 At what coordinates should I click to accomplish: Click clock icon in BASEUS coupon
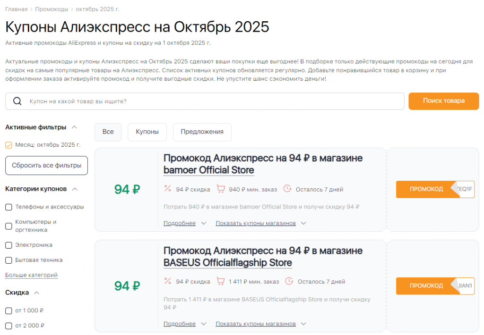289,281
